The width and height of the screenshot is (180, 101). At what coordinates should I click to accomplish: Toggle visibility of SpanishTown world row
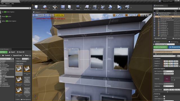pos(154,13)
